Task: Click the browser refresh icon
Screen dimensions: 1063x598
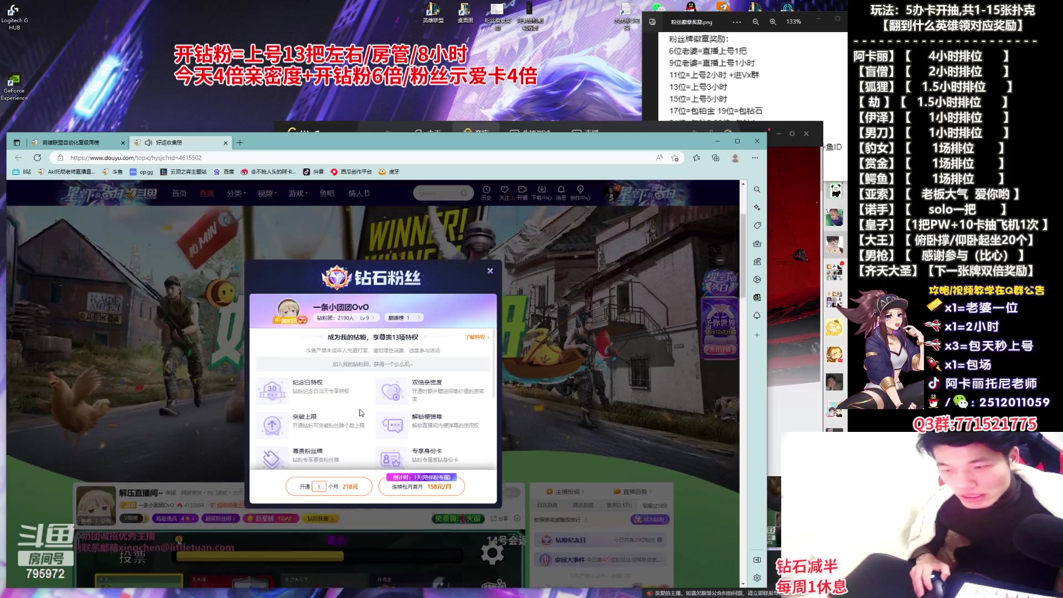Action: (37, 158)
